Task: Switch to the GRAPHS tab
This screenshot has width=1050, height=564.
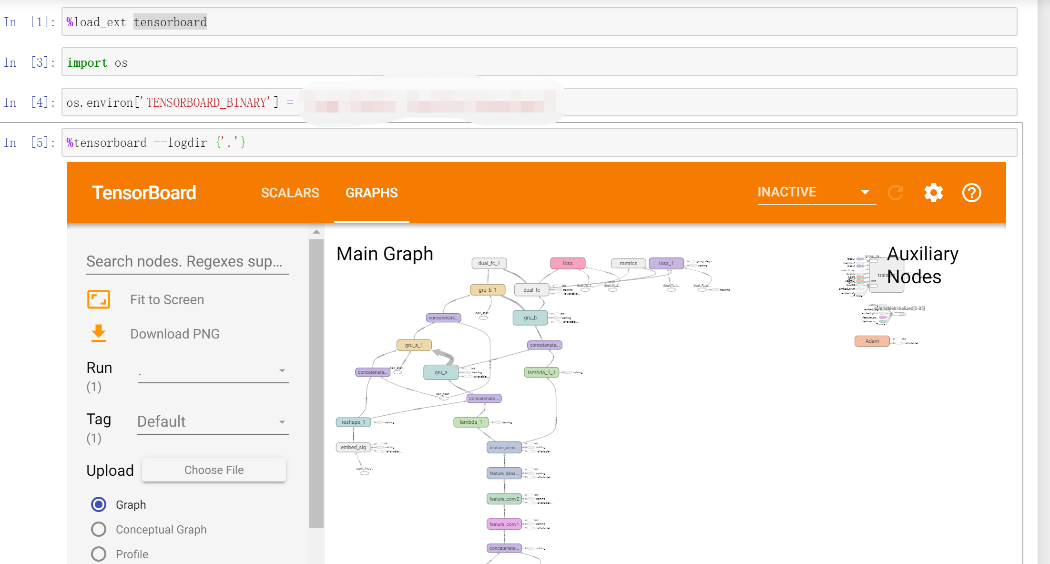Action: pyautogui.click(x=371, y=193)
